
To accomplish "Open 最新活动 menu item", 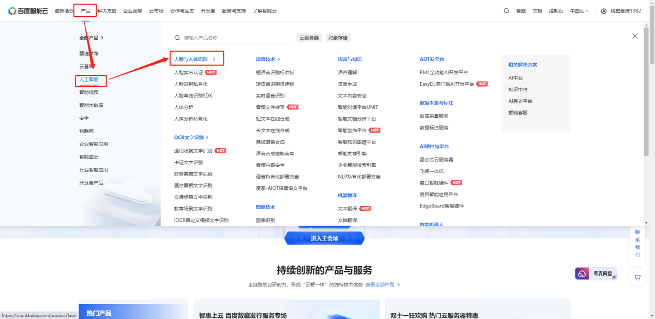I will click(64, 11).
